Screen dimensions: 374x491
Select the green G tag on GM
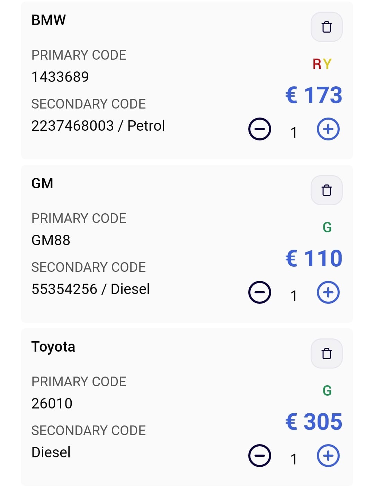pyautogui.click(x=327, y=227)
